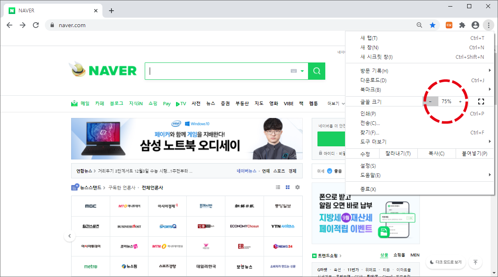This screenshot has height=277, width=498.
Task: Switch newsstand to list view
Action: tap(278, 187)
